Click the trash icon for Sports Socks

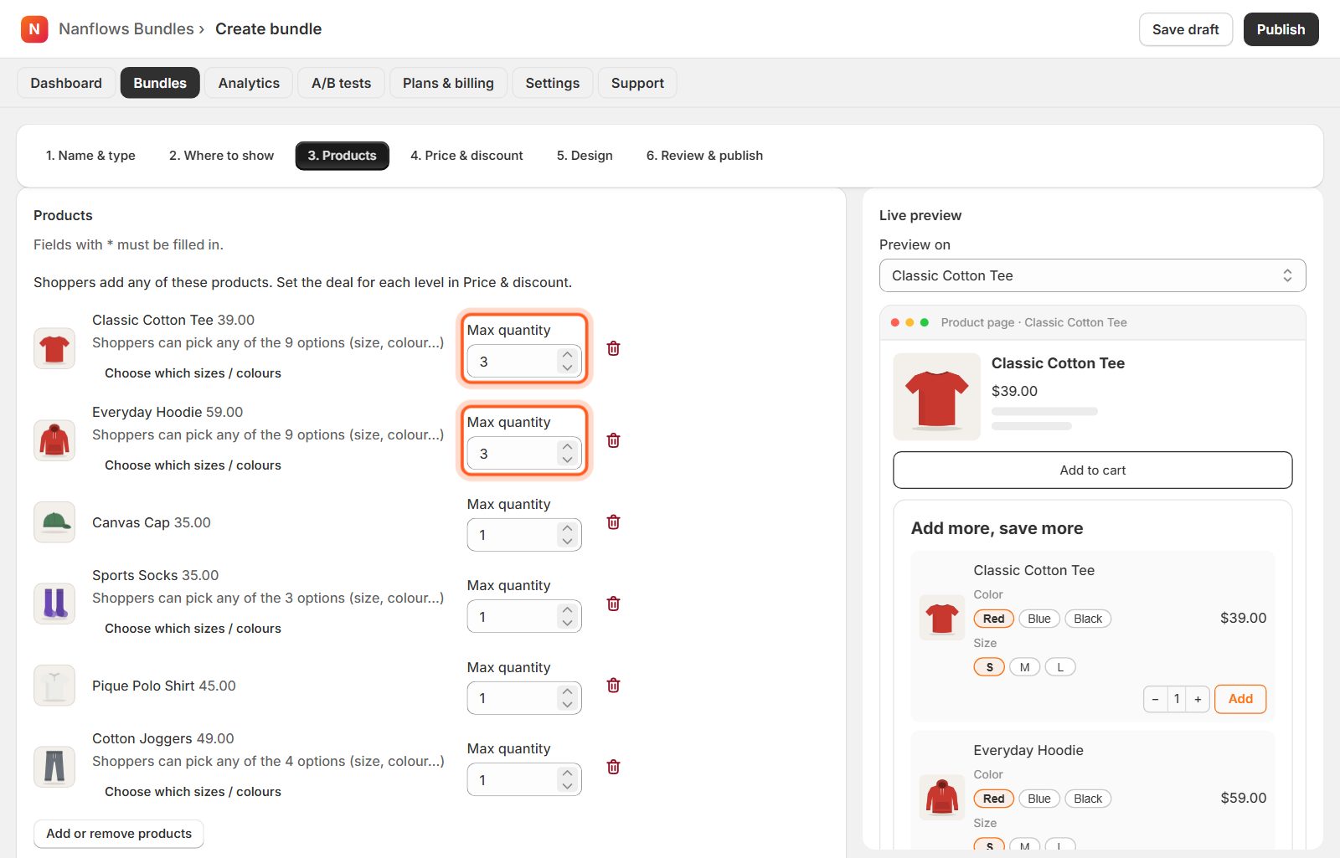[613, 604]
